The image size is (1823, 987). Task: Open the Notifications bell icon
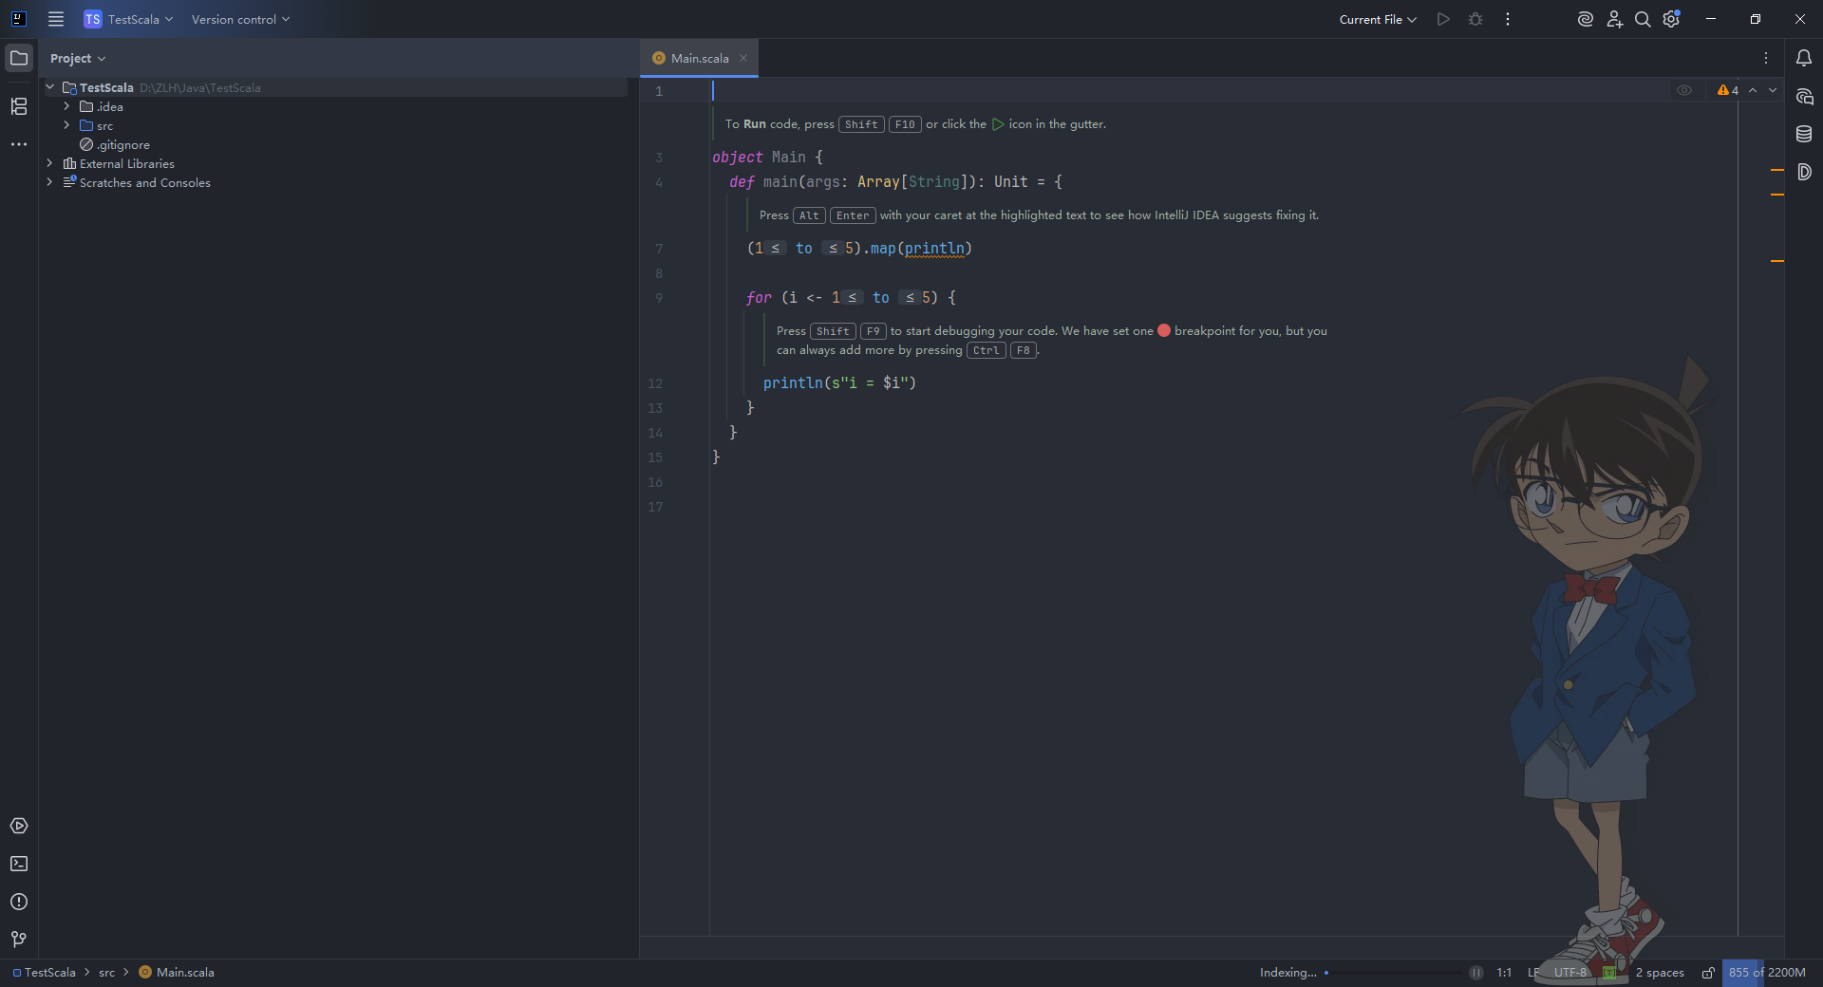click(x=1804, y=58)
